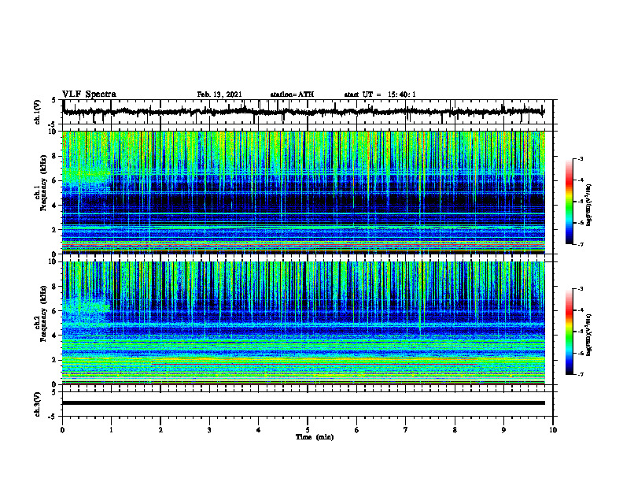Click the "station=ATH" header label
623x482 pixels.
tap(292, 95)
